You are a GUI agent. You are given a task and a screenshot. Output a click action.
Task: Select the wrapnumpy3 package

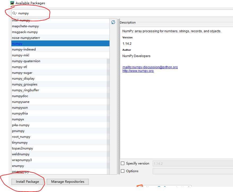[x=60, y=160]
